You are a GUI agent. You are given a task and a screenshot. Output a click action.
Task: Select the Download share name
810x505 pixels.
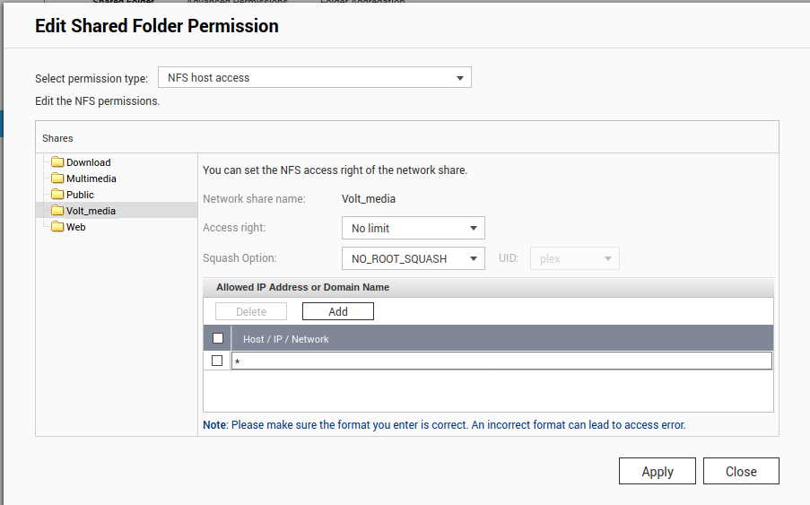click(88, 162)
